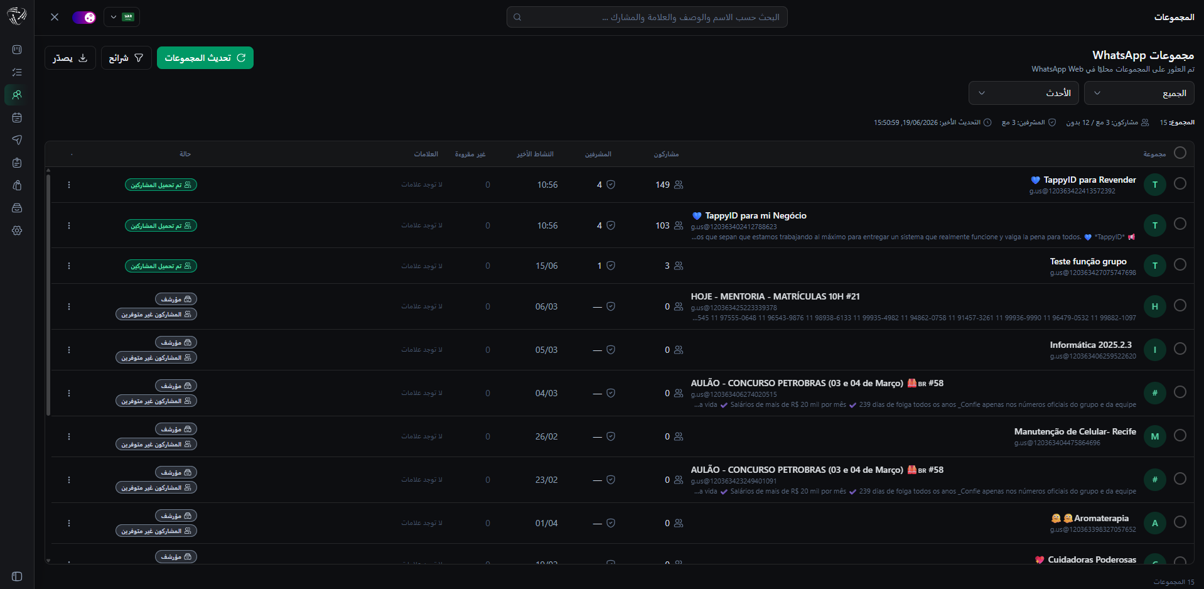Open the الجميع filter dropdown
The width and height of the screenshot is (1204, 589).
tap(1139, 93)
